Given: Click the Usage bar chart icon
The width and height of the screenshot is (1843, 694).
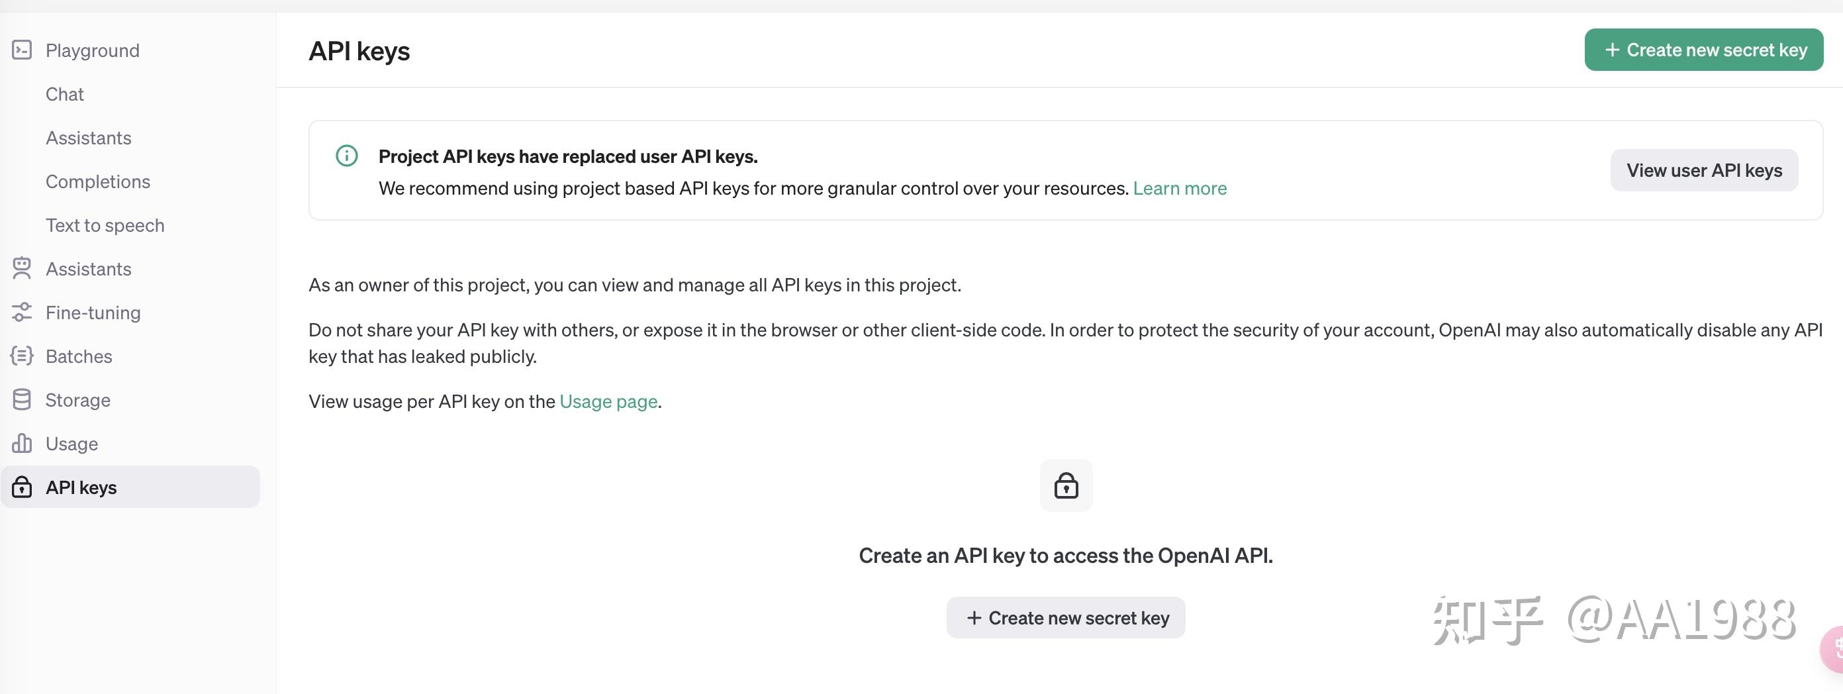Looking at the screenshot, I should [23, 443].
